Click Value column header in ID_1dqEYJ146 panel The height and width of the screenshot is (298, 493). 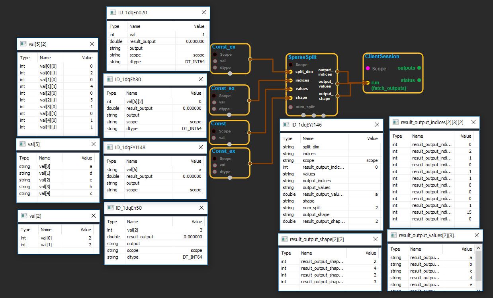click(x=372, y=138)
